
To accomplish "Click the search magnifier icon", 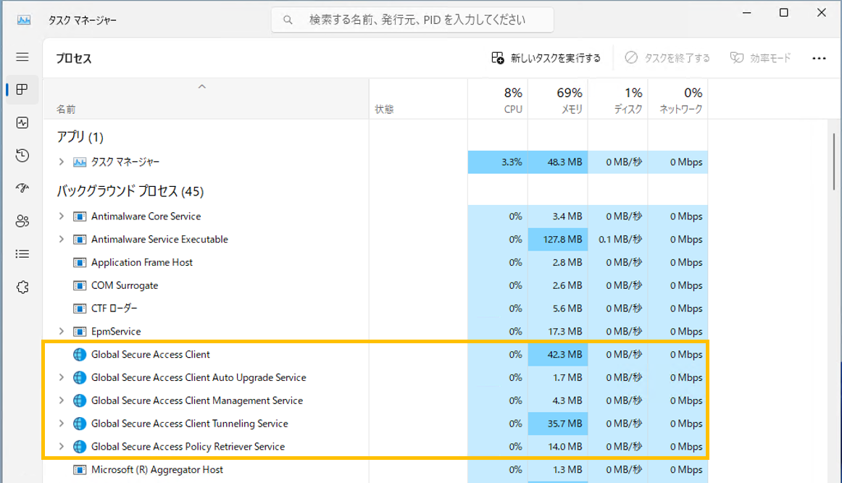I will tap(288, 20).
